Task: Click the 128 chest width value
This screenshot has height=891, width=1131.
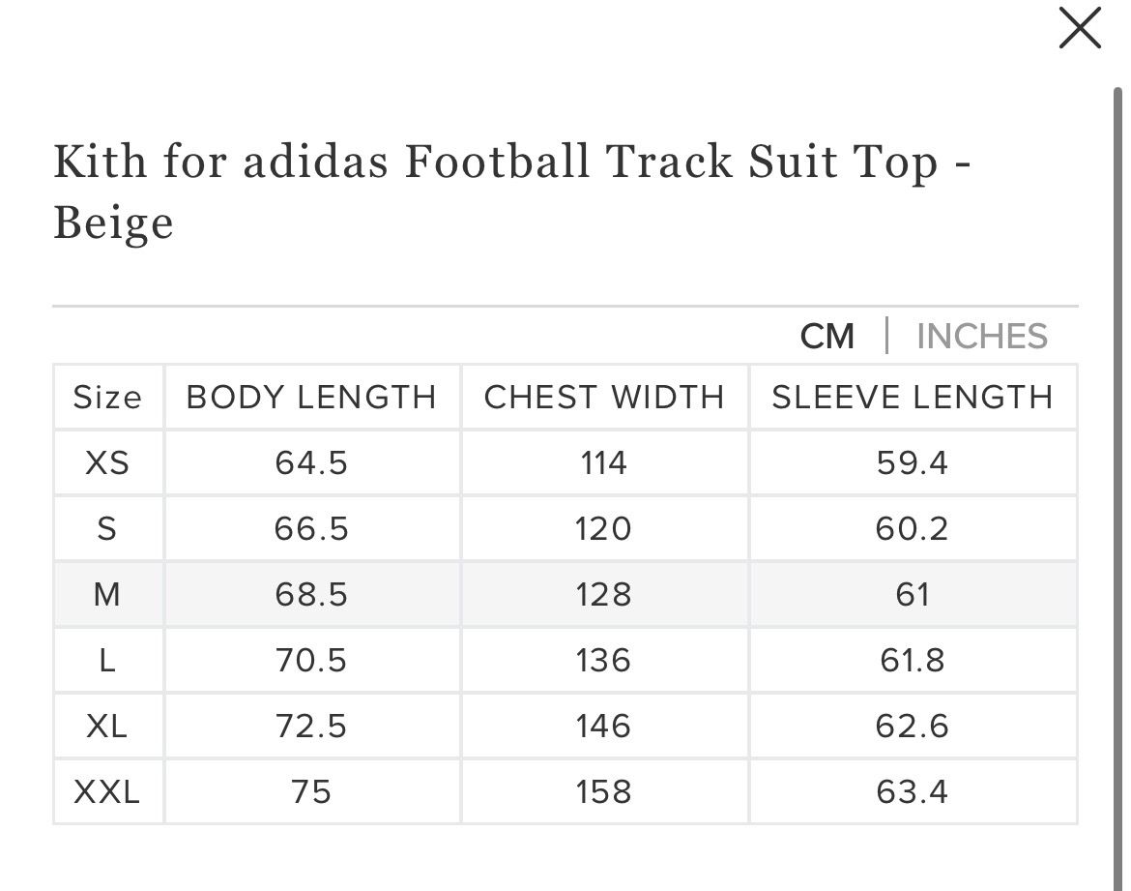Action: [604, 595]
